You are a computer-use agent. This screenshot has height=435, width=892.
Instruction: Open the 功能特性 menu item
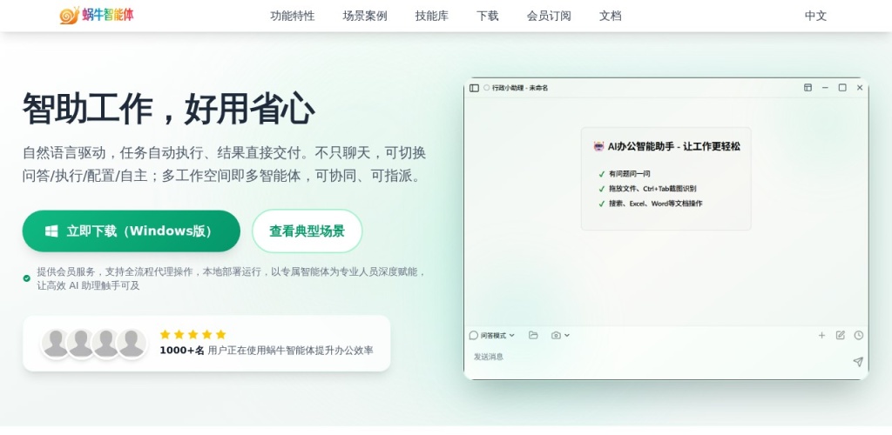tap(293, 16)
